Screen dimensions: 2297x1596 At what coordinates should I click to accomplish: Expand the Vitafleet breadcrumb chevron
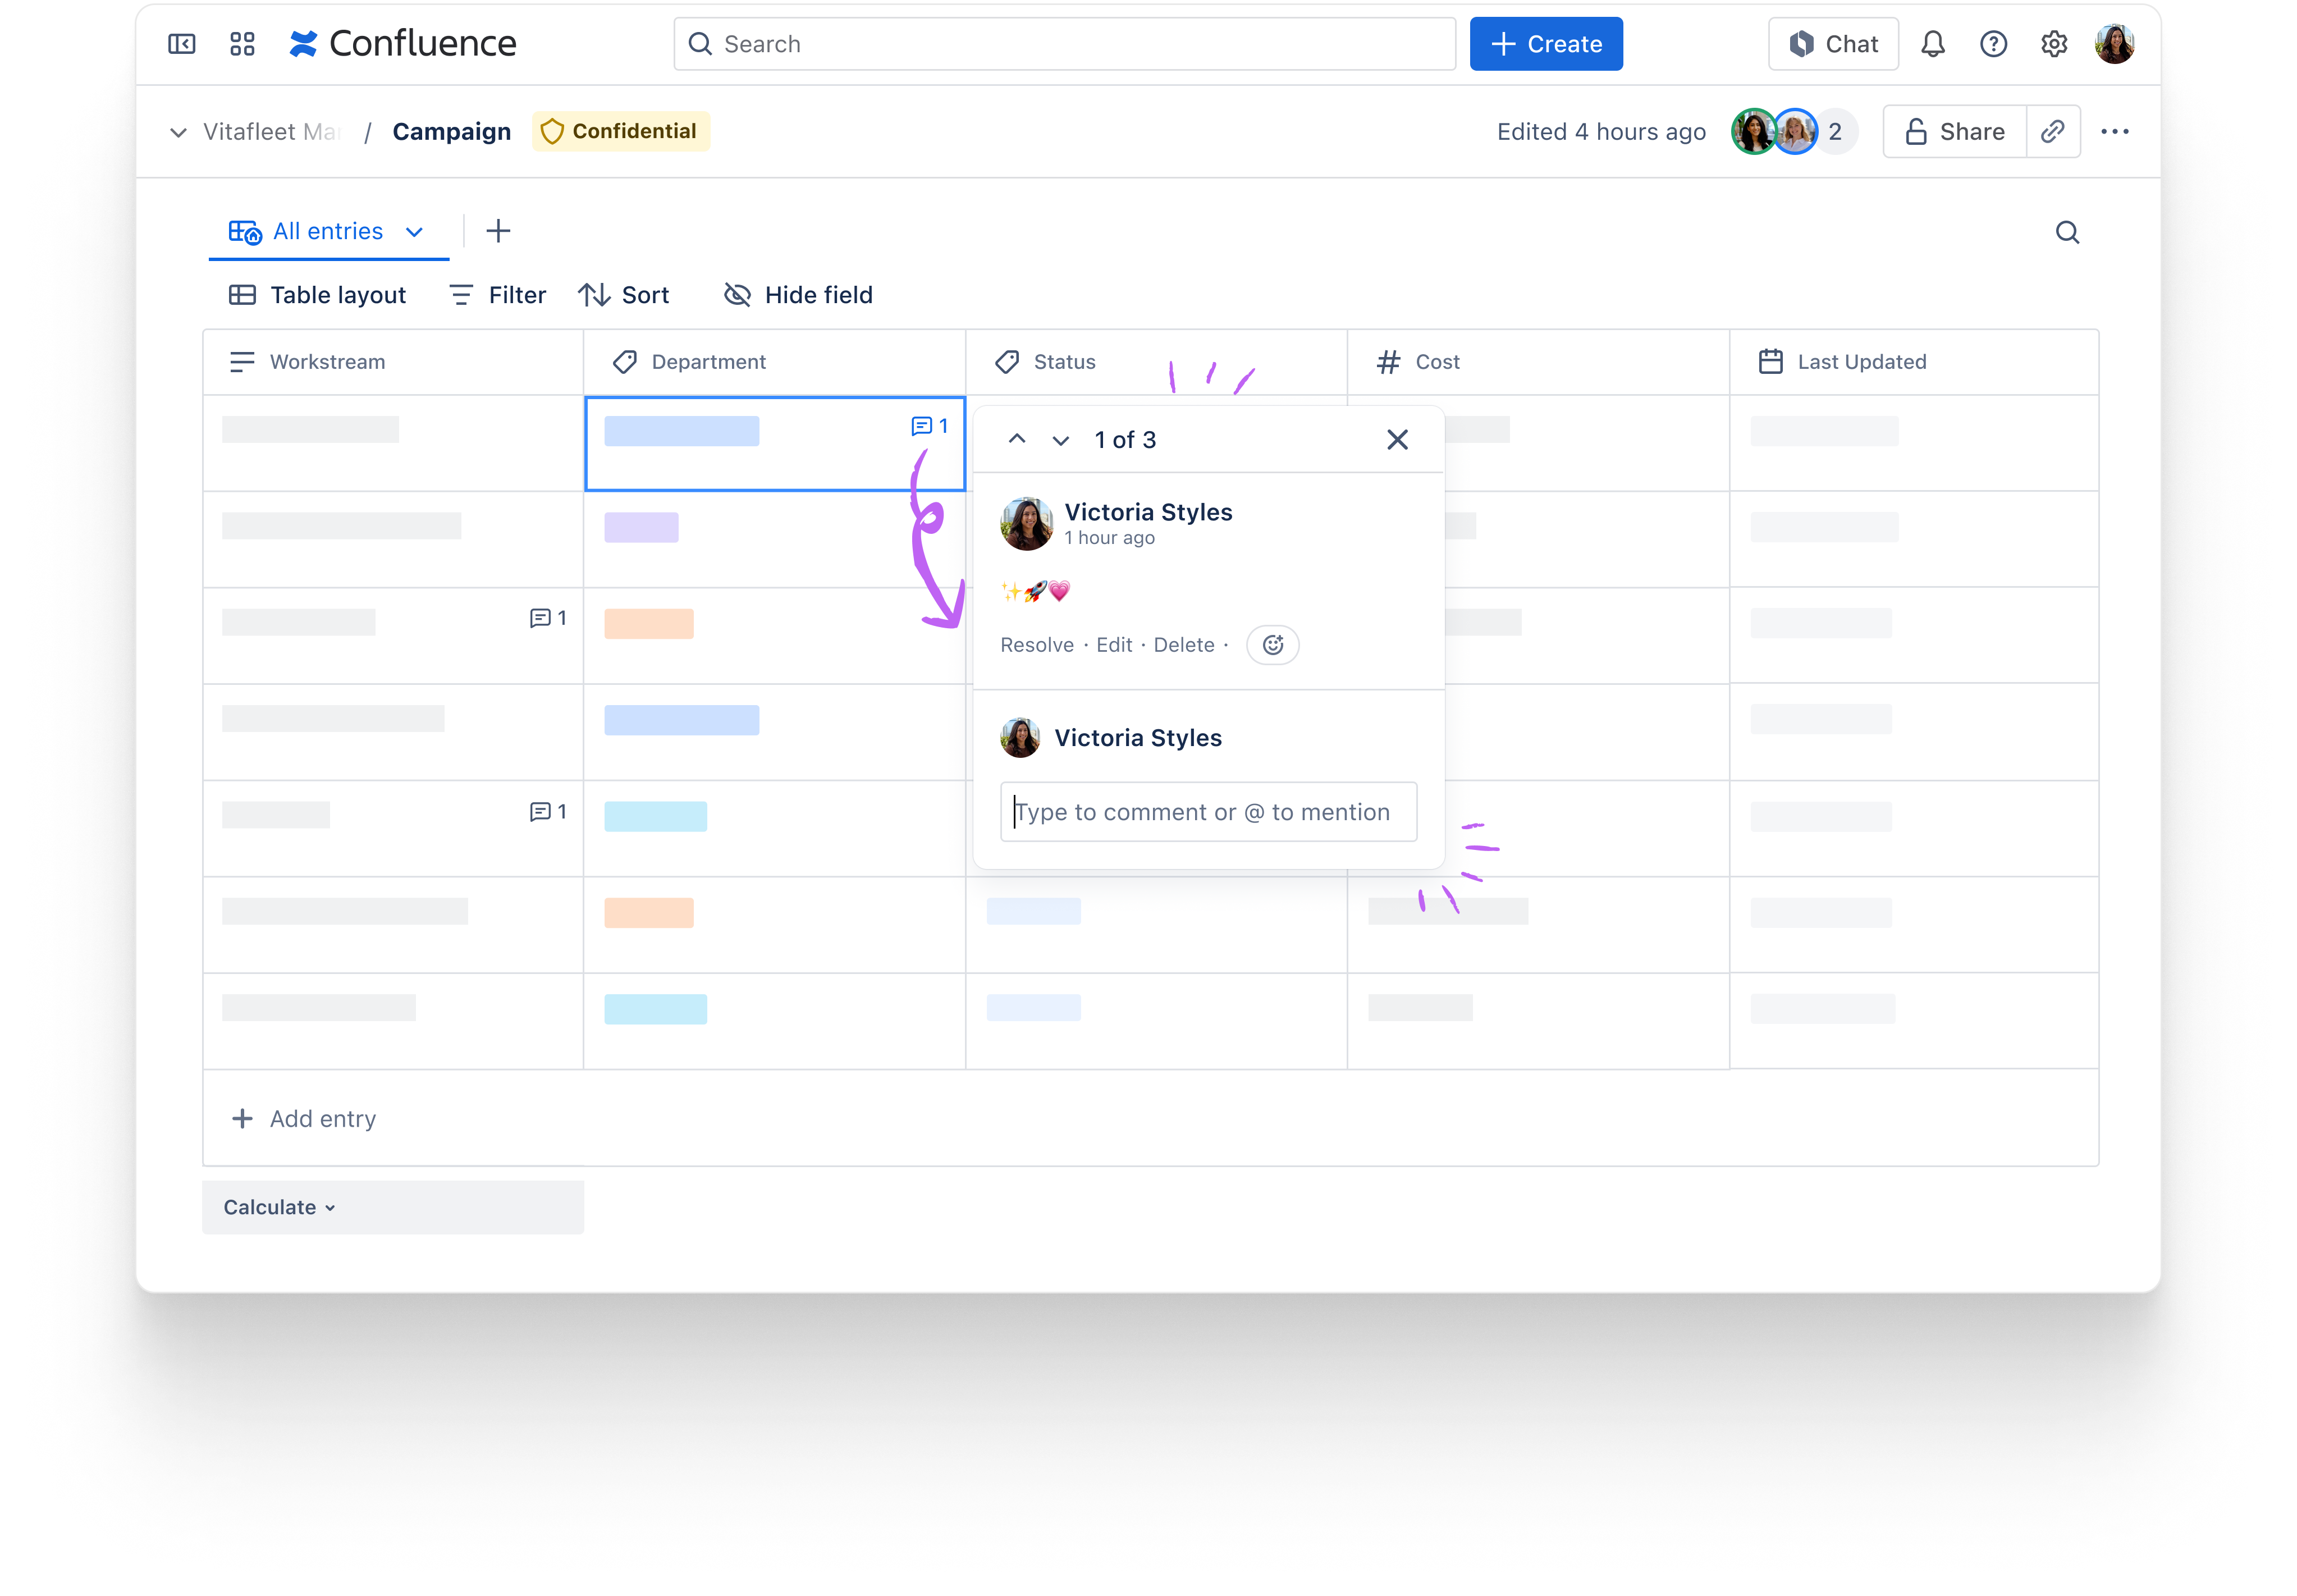point(178,132)
